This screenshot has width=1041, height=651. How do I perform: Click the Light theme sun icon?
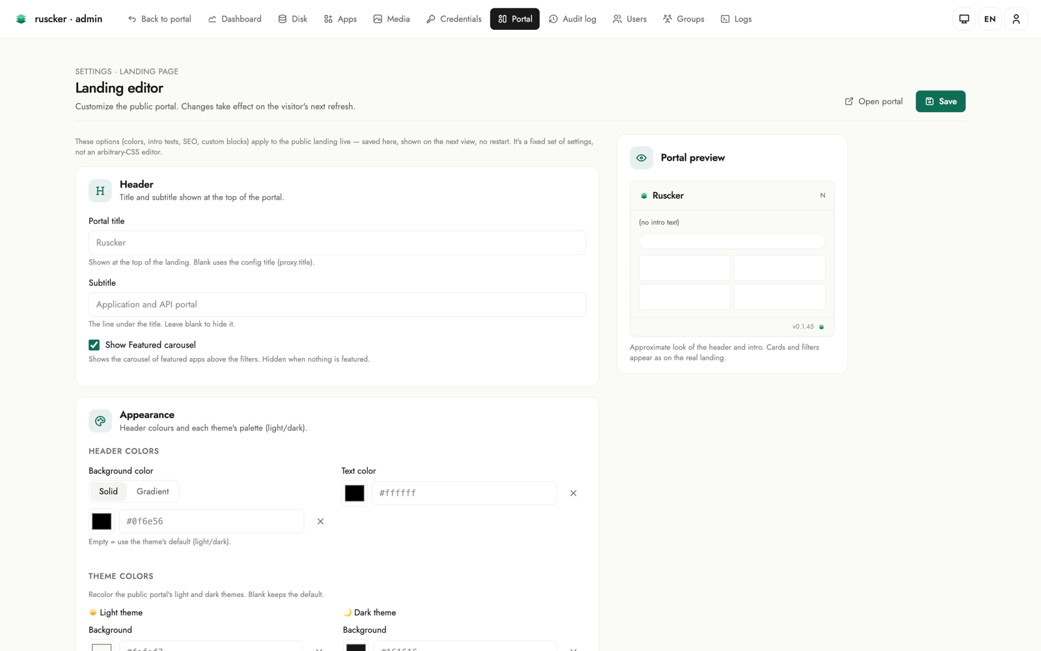pos(93,613)
